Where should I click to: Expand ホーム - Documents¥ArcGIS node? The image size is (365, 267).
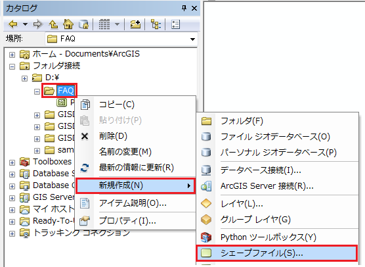(x=12, y=55)
